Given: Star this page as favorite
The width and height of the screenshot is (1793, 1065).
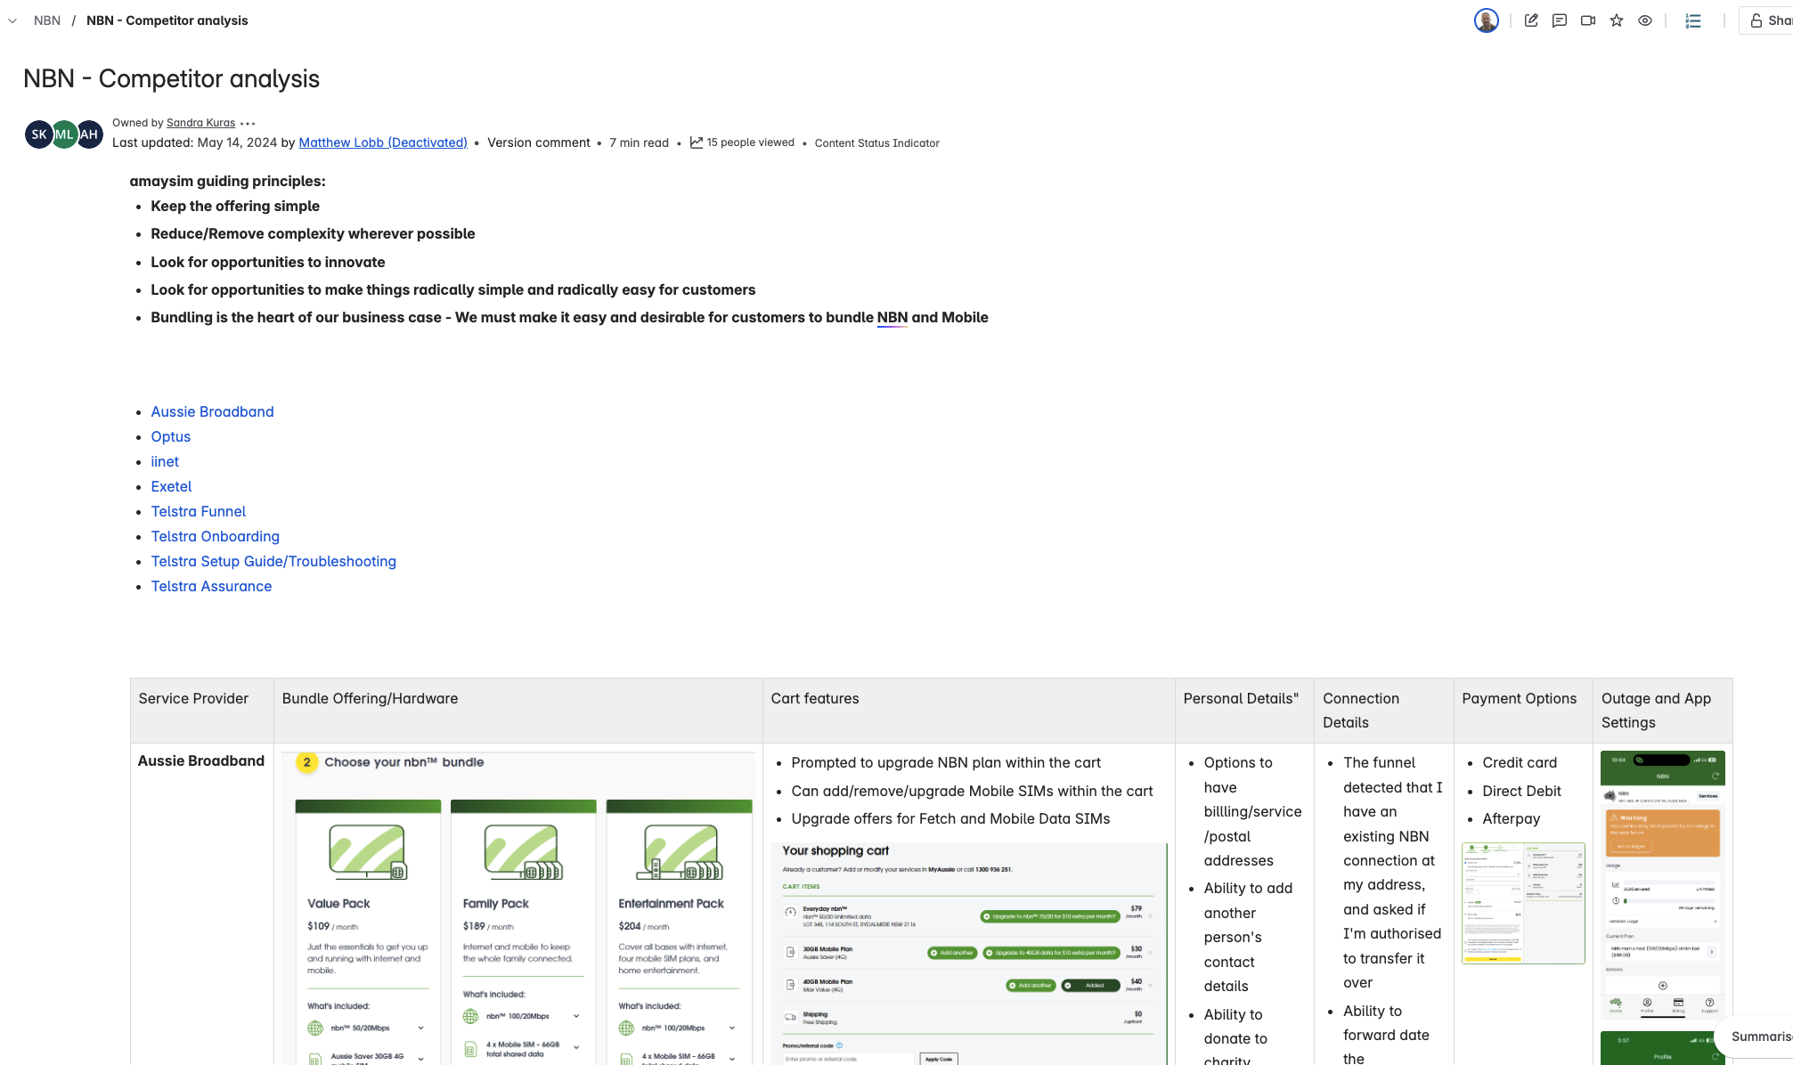Looking at the screenshot, I should coord(1617,20).
